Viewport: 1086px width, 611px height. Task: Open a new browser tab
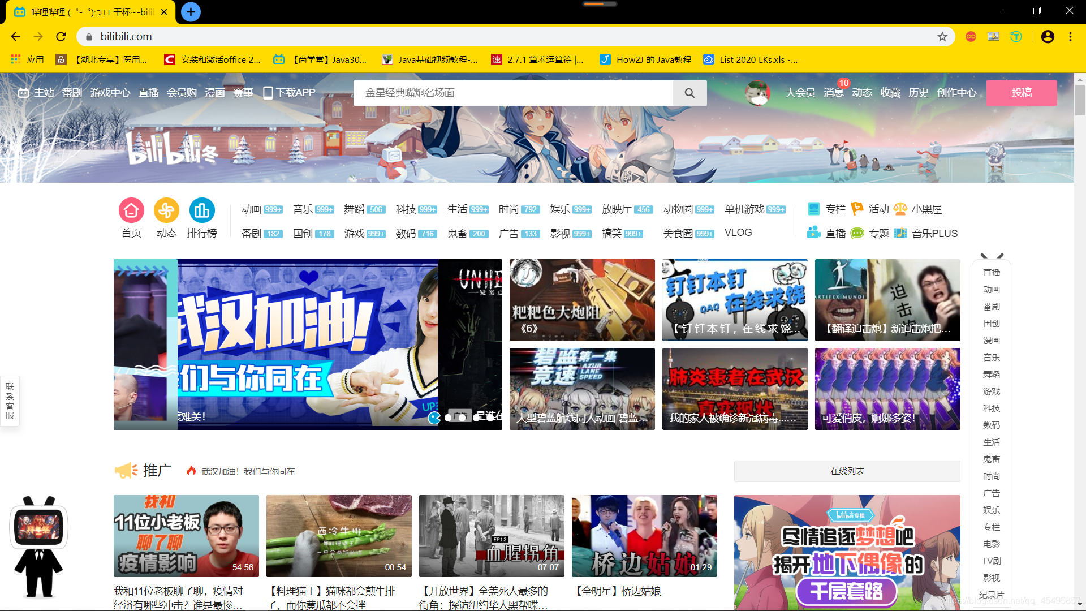click(191, 12)
